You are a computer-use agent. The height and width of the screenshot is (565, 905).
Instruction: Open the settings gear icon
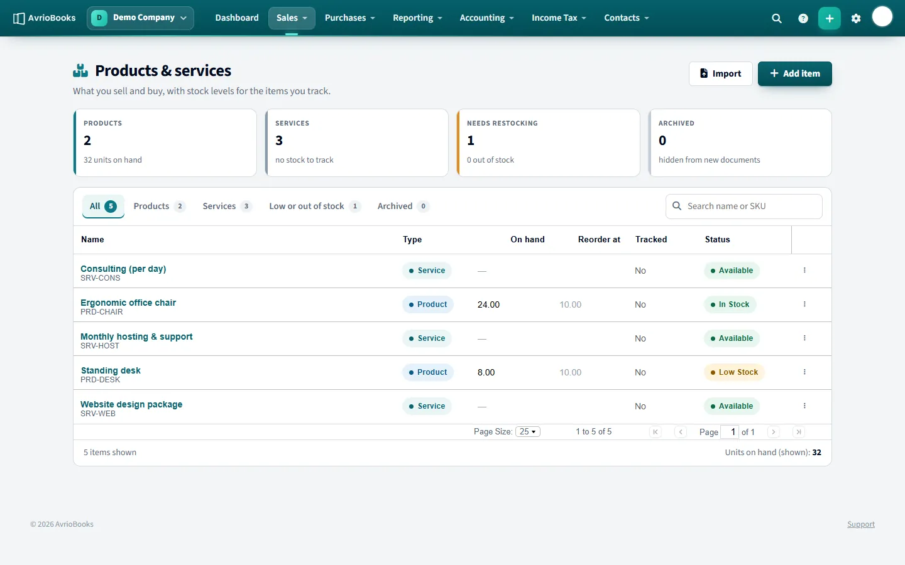point(856,18)
